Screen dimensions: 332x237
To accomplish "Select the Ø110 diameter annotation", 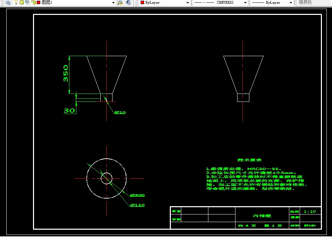I will click(x=138, y=205).
